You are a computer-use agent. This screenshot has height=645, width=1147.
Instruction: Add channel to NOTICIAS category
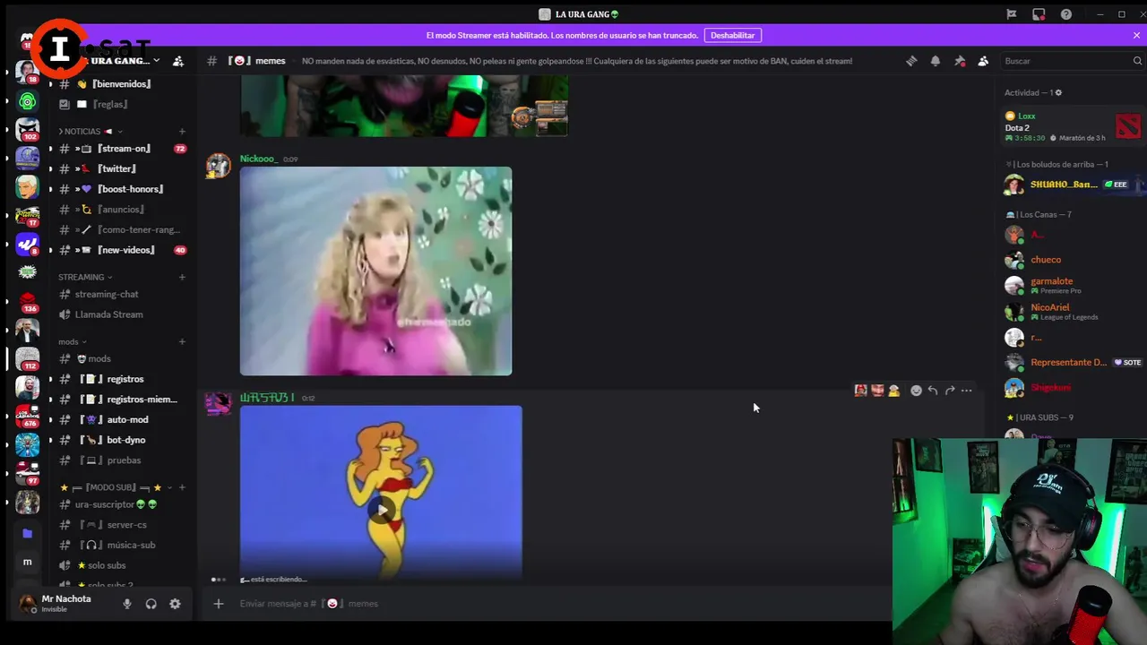[x=182, y=131]
